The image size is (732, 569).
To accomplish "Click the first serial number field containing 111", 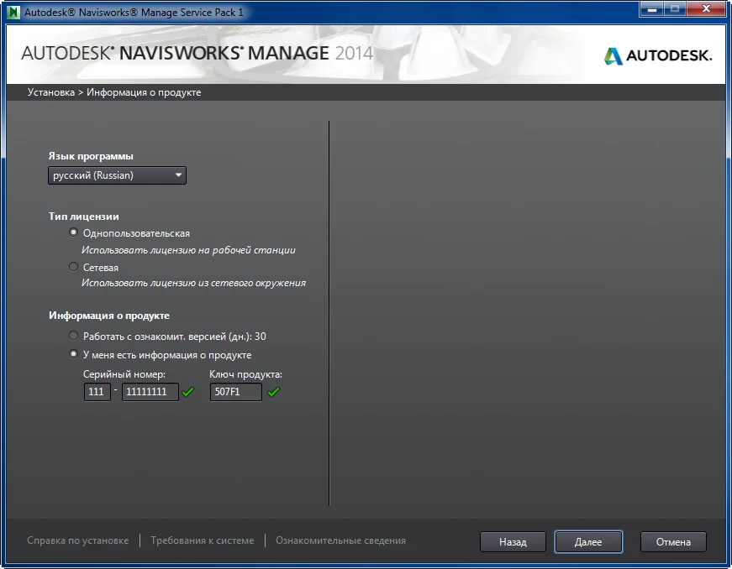I will (x=97, y=392).
